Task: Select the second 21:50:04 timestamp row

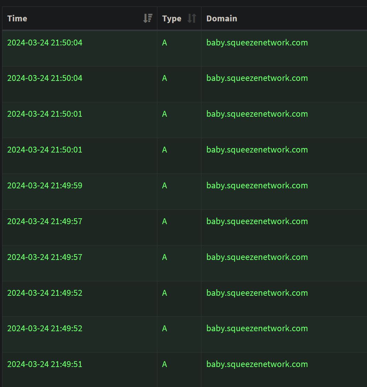Action: 45,78
